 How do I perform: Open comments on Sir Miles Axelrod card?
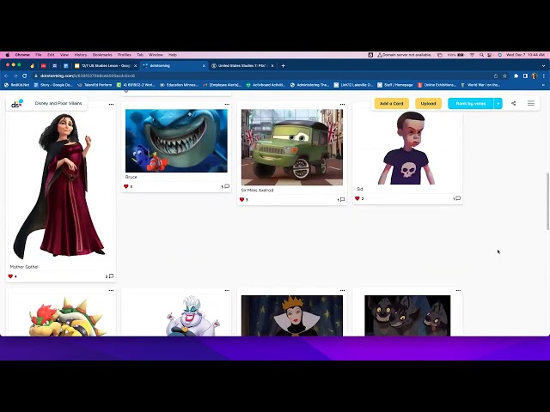pyautogui.click(x=342, y=200)
